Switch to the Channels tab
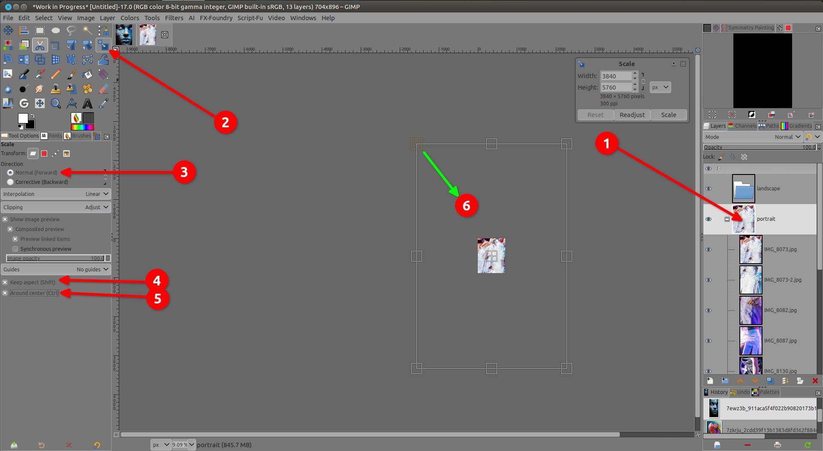This screenshot has height=451, width=823. coord(742,126)
